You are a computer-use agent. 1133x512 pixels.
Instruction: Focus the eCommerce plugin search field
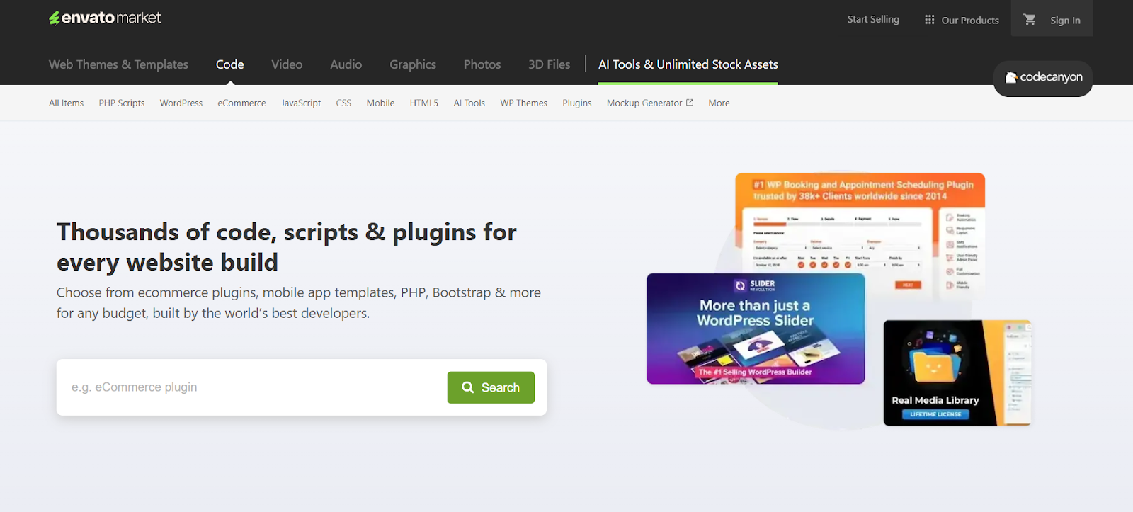point(252,387)
